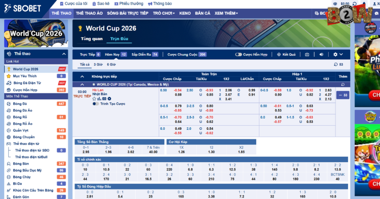Select Bóng Chày baseball sport
The image size is (380, 199).
(x=22, y=177)
